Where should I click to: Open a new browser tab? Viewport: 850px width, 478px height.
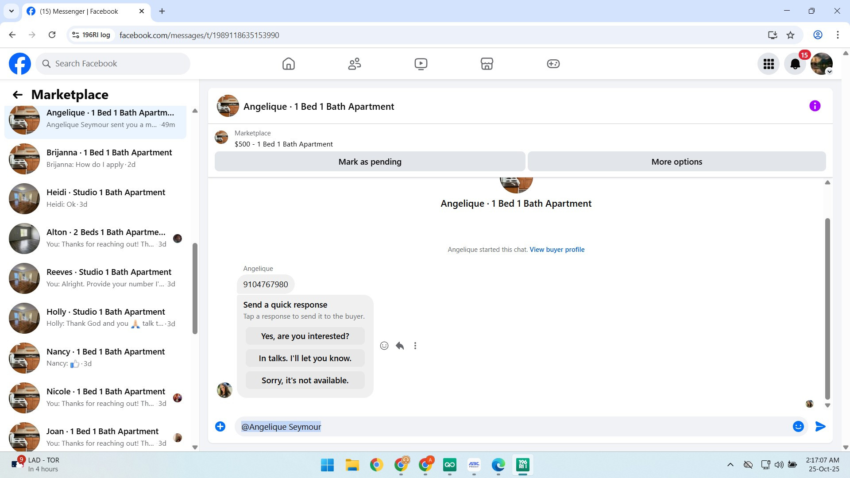coord(162,11)
